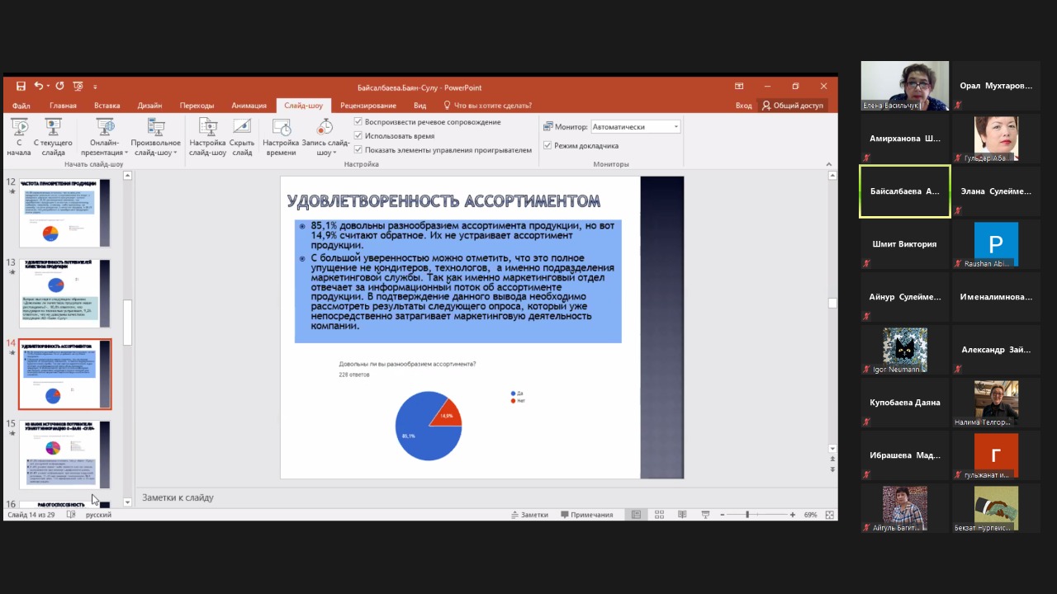This screenshot has height=594, width=1057.
Task: Switch to the Анимация tab
Action: (249, 106)
